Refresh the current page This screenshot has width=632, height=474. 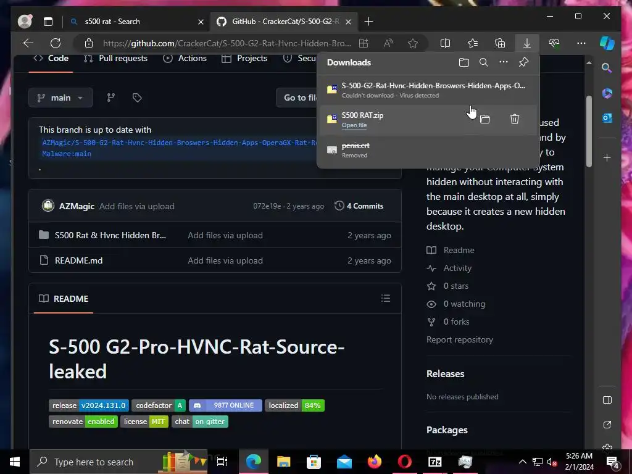(x=56, y=43)
